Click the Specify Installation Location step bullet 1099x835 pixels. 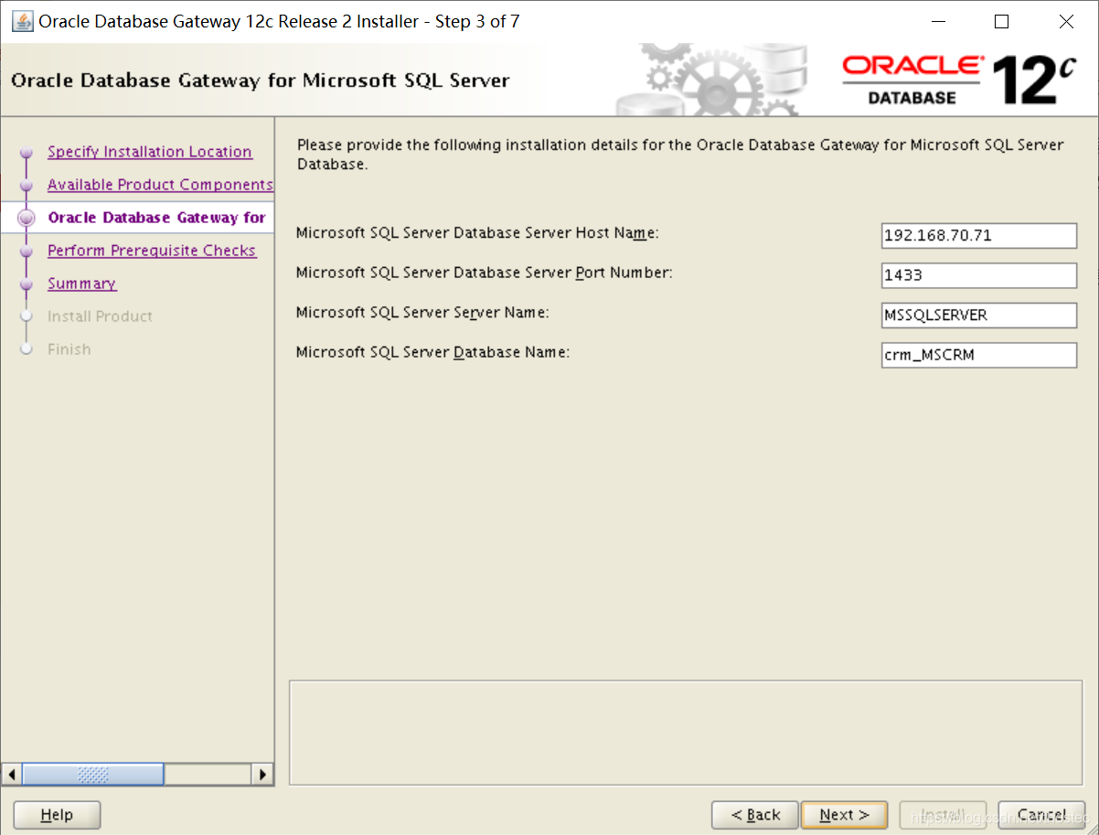(27, 153)
